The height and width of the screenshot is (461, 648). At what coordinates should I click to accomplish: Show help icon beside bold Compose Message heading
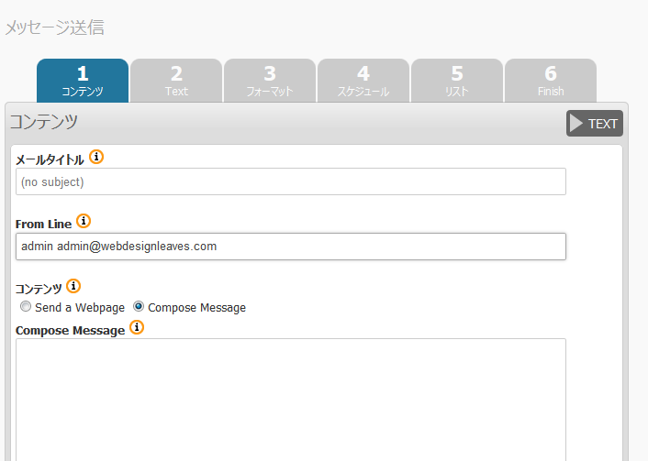click(137, 327)
